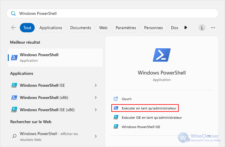Click the Windows PowerShell ISE (x86) icon
This screenshot has width=225, height=147.
pyautogui.click(x=14, y=110)
